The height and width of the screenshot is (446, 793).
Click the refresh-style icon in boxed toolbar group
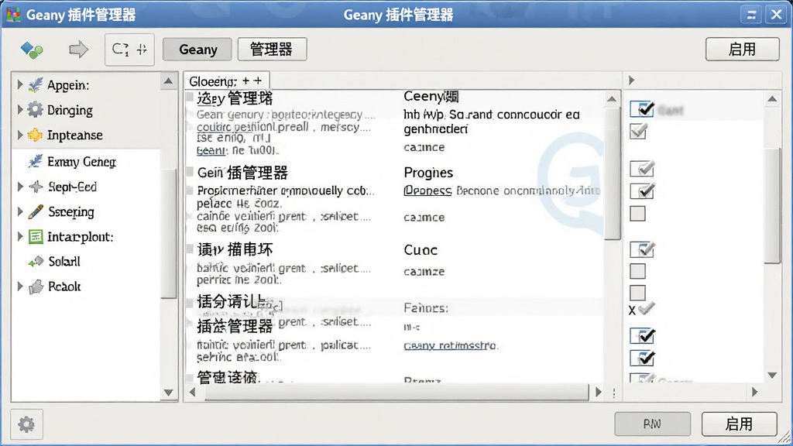pyautogui.click(x=120, y=50)
